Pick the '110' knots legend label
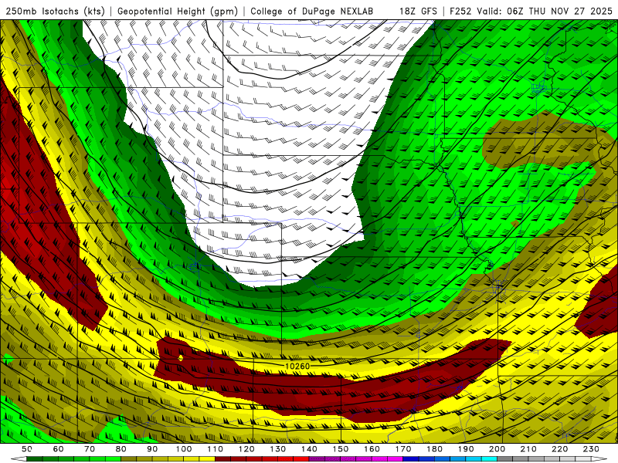Screen dimensions: 618x463 pyautogui.click(x=215, y=449)
